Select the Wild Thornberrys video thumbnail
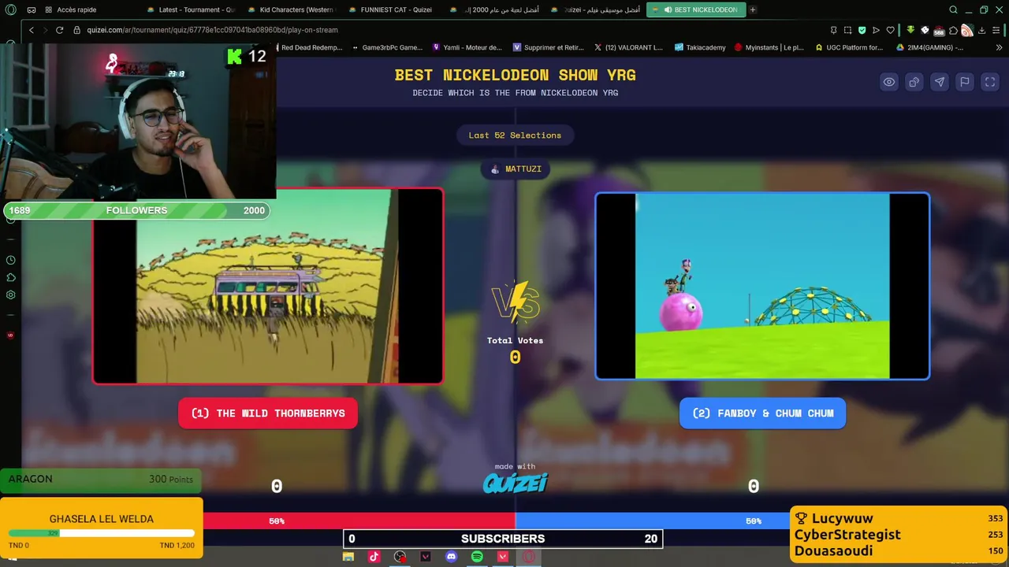 tap(268, 286)
